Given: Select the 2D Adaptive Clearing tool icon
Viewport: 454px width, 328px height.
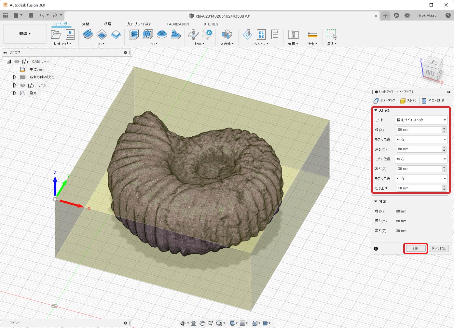Looking at the screenshot, I should [88, 34].
